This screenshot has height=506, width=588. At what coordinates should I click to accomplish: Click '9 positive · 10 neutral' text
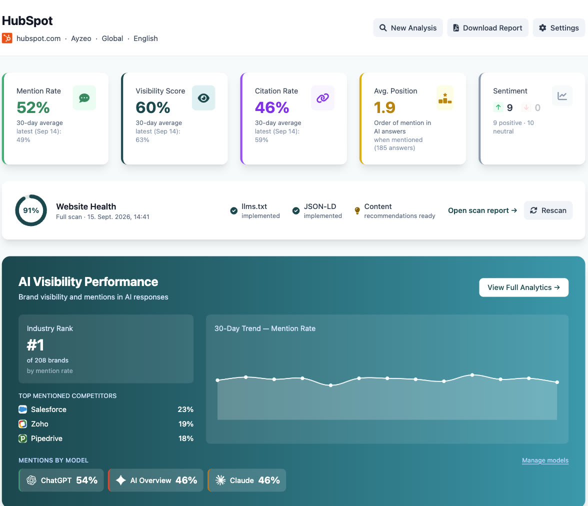(513, 127)
